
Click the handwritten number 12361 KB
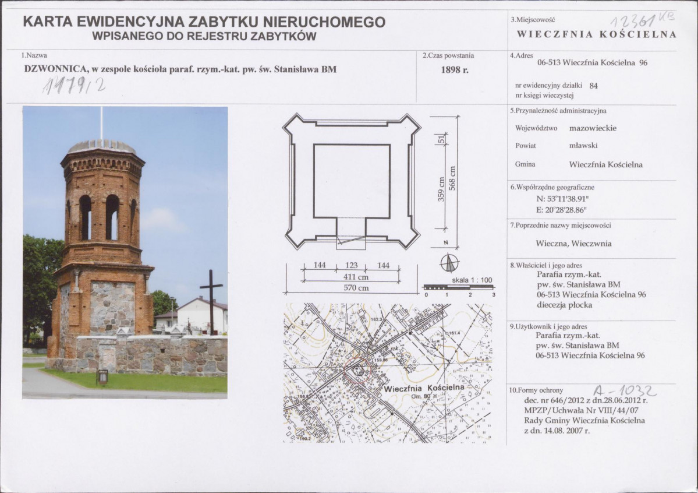[643, 19]
